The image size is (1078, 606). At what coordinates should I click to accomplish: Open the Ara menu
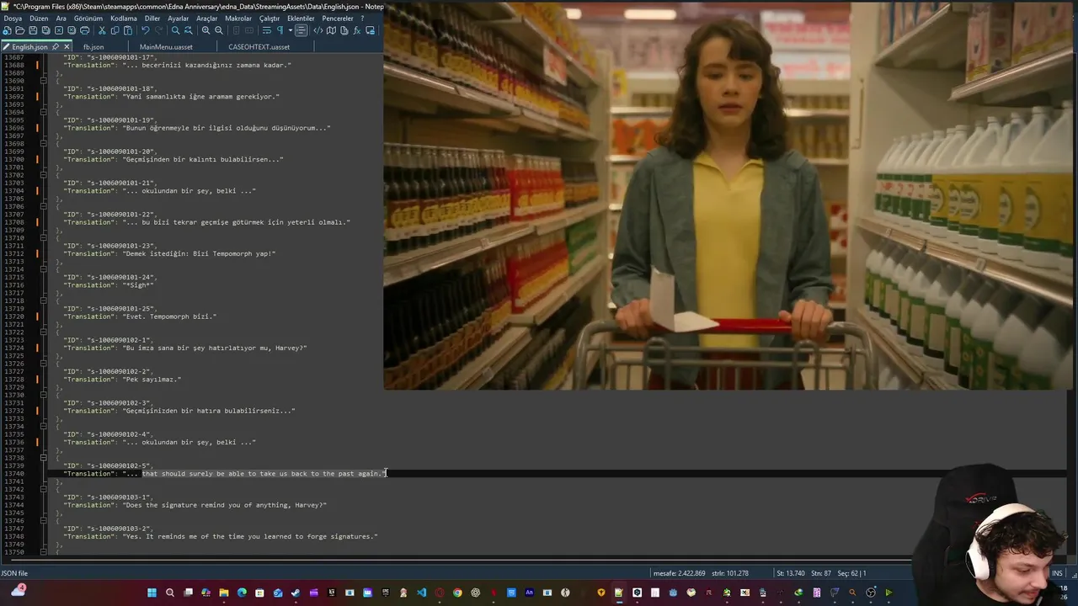(x=61, y=19)
